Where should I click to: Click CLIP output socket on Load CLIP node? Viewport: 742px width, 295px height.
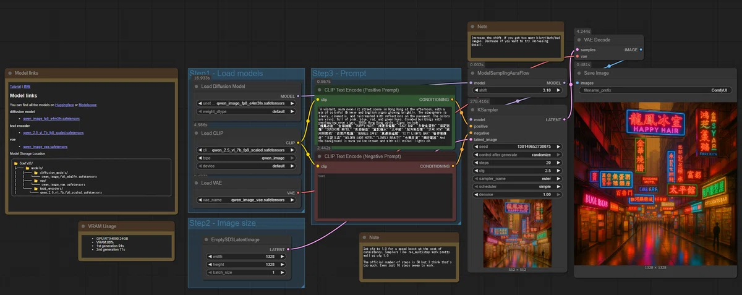298,142
